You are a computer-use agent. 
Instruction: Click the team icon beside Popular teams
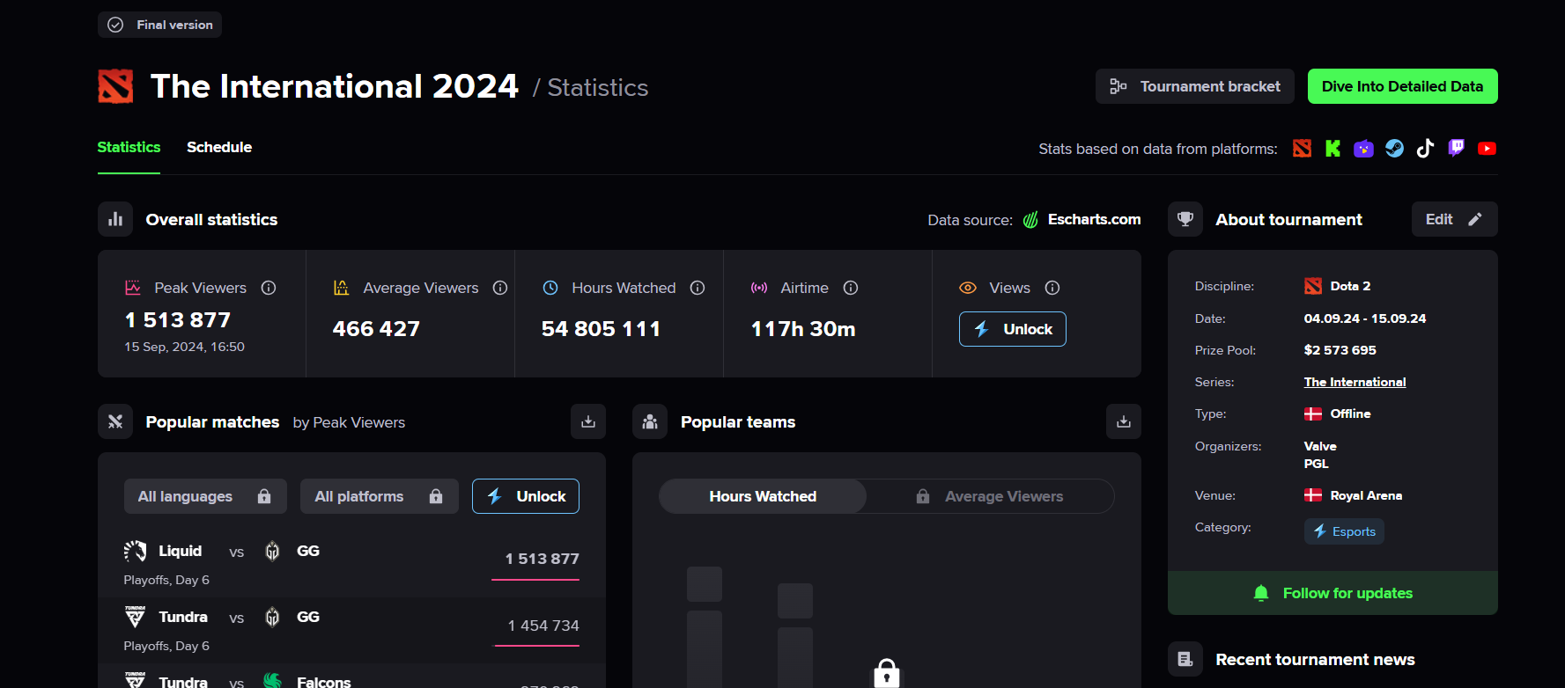tap(650, 421)
